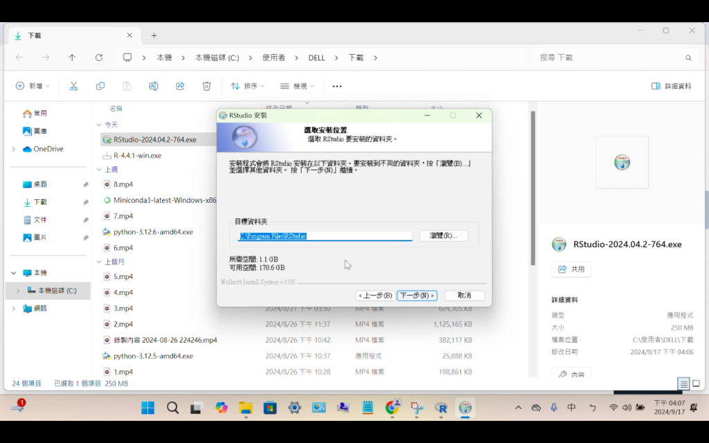
Task: Click 使用者 in the address breadcrumb
Action: click(x=273, y=58)
